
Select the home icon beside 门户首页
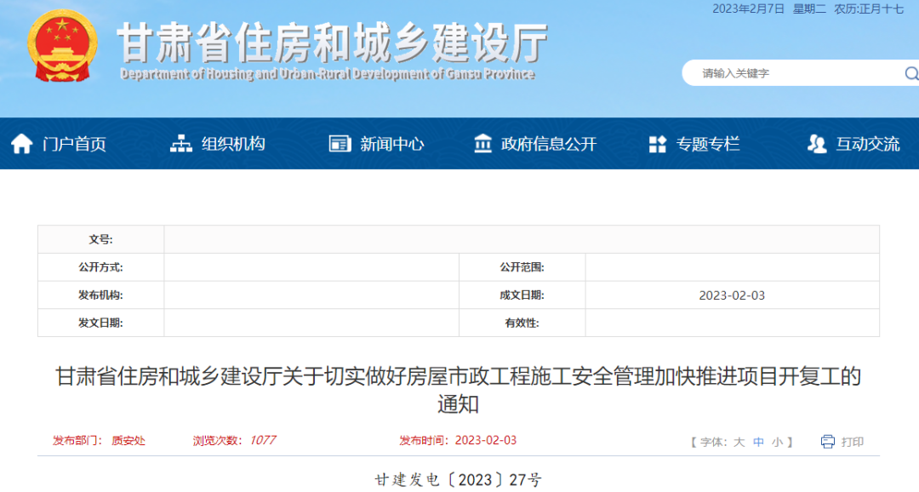tap(23, 143)
